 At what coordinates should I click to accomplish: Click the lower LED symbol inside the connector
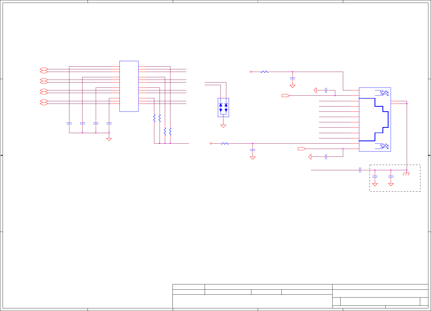384,146
